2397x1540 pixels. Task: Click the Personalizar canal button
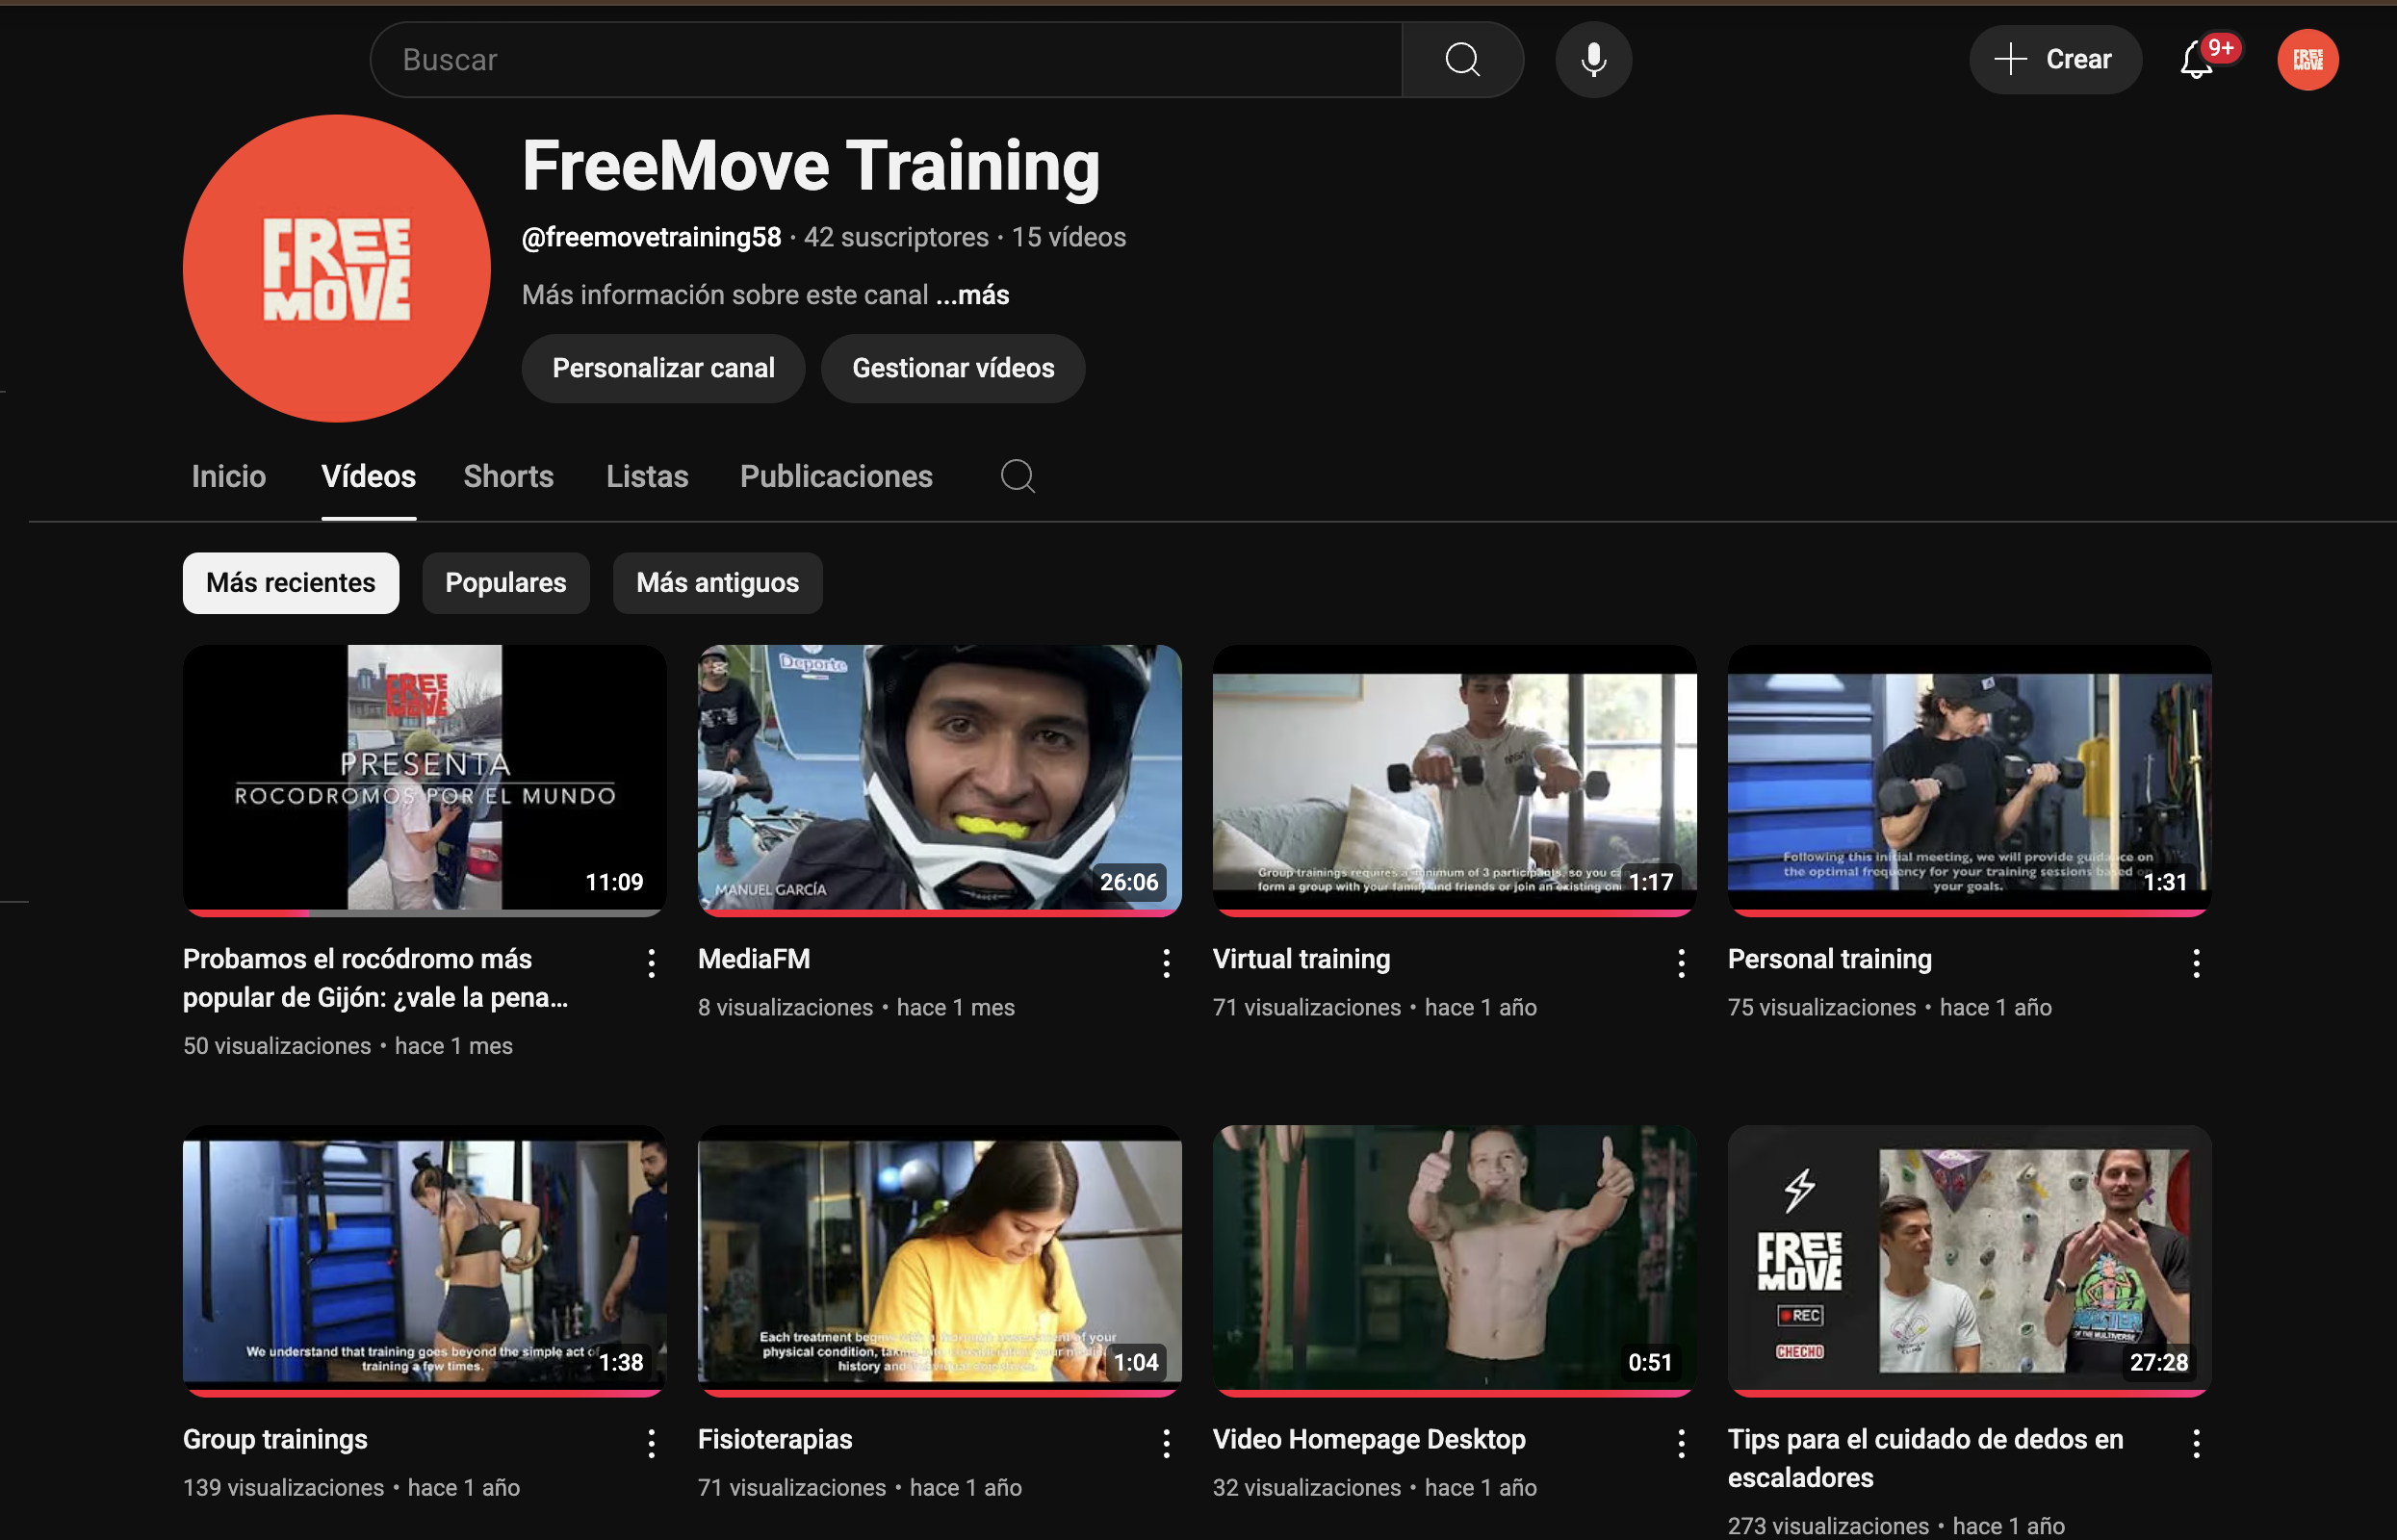[663, 368]
